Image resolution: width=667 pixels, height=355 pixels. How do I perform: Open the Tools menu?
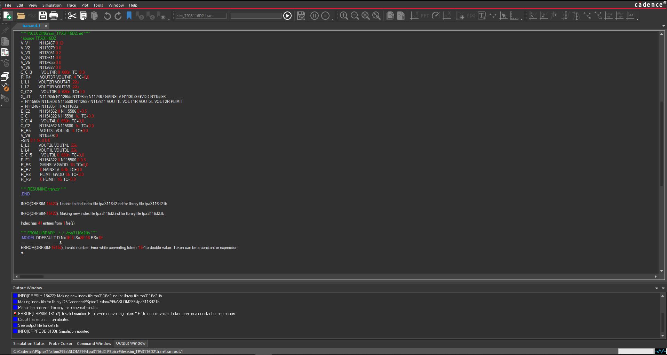(98, 5)
